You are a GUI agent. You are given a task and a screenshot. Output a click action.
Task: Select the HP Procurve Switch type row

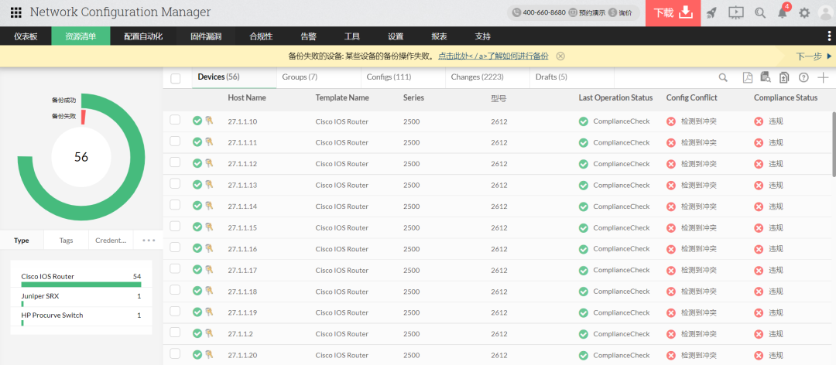click(x=81, y=318)
